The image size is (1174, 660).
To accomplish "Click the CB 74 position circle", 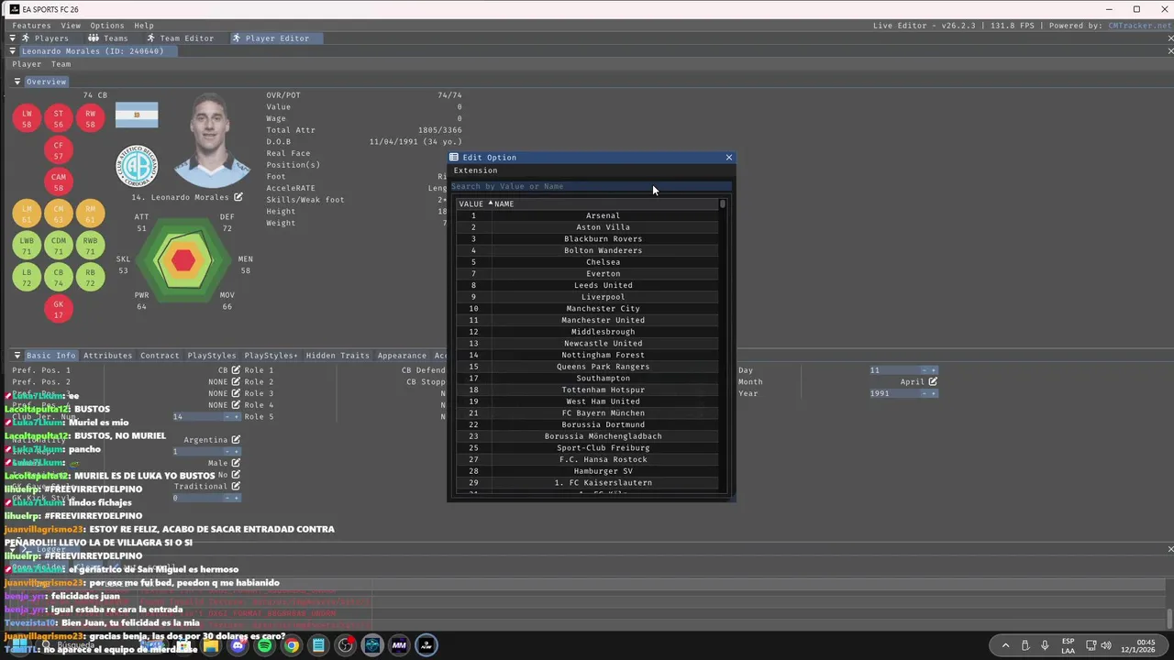I will tap(59, 278).
